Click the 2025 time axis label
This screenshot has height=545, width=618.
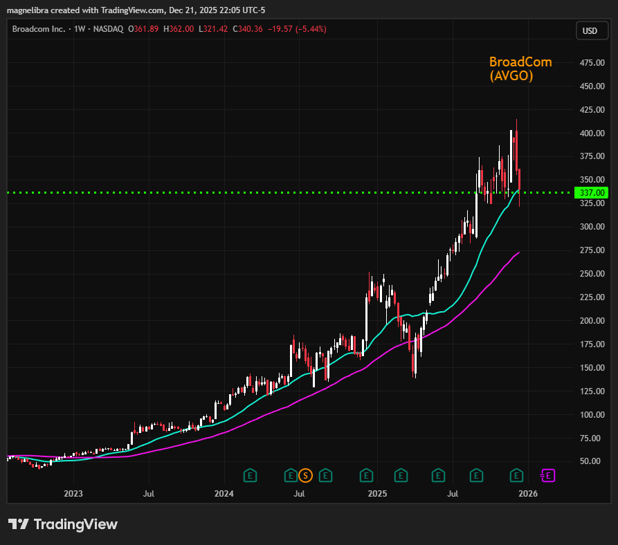coord(377,493)
